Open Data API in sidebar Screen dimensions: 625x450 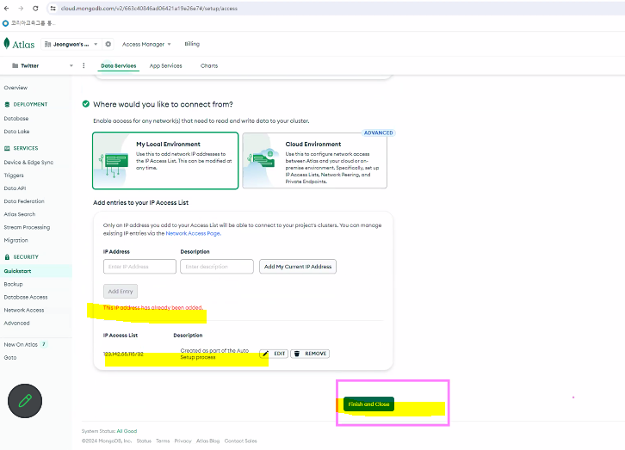15,188
